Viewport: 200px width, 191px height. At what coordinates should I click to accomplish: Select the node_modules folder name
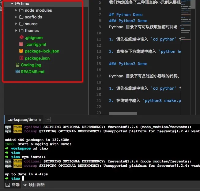[x=38, y=10]
